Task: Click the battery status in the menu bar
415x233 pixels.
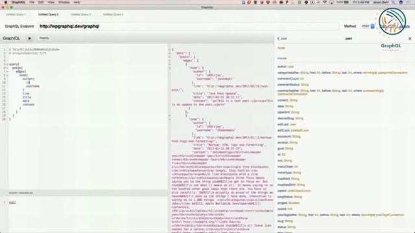Action: (343, 2)
